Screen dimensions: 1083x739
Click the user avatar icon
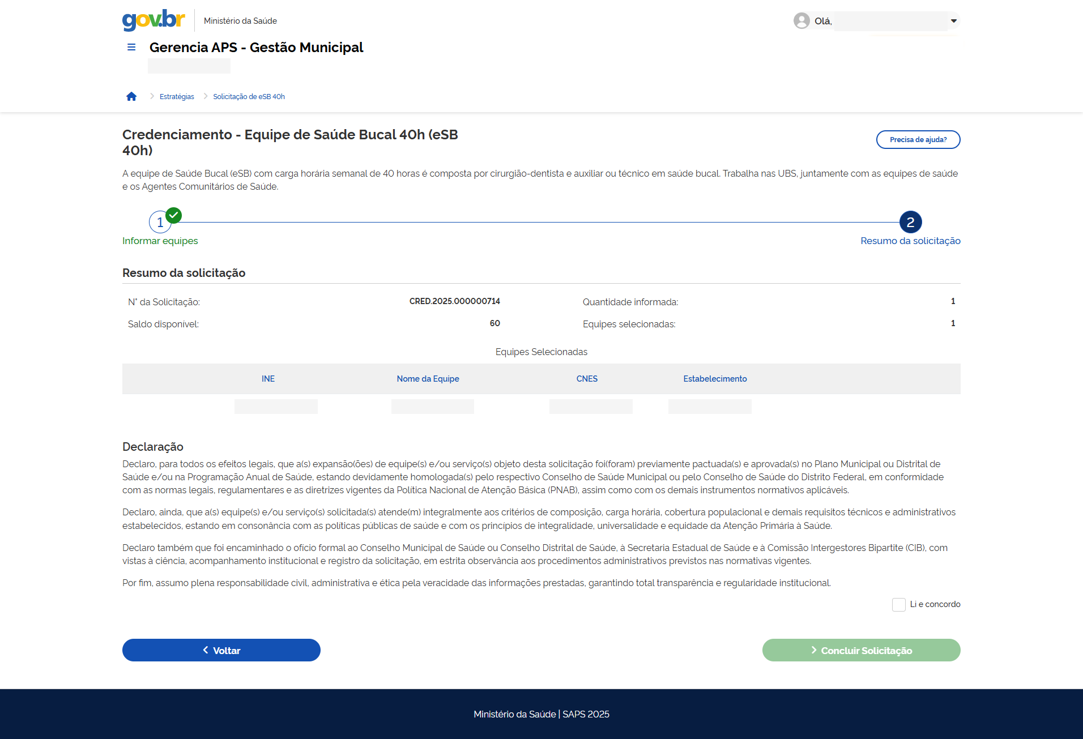point(801,21)
